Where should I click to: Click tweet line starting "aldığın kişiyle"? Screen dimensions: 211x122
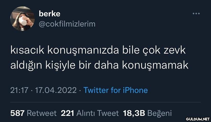point(99,65)
